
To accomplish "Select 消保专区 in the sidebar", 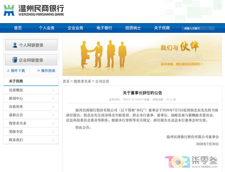I will click(x=31, y=132).
